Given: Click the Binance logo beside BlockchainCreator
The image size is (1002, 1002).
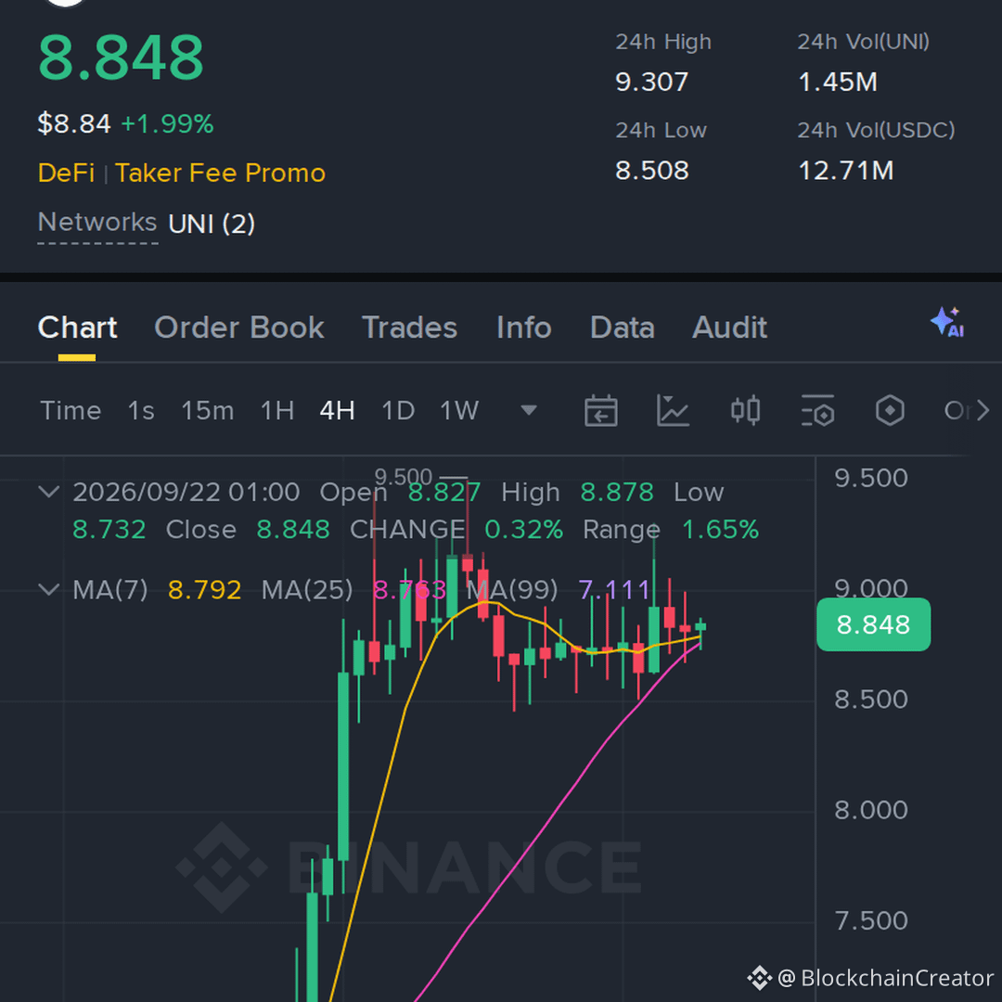Looking at the screenshot, I should 760,978.
